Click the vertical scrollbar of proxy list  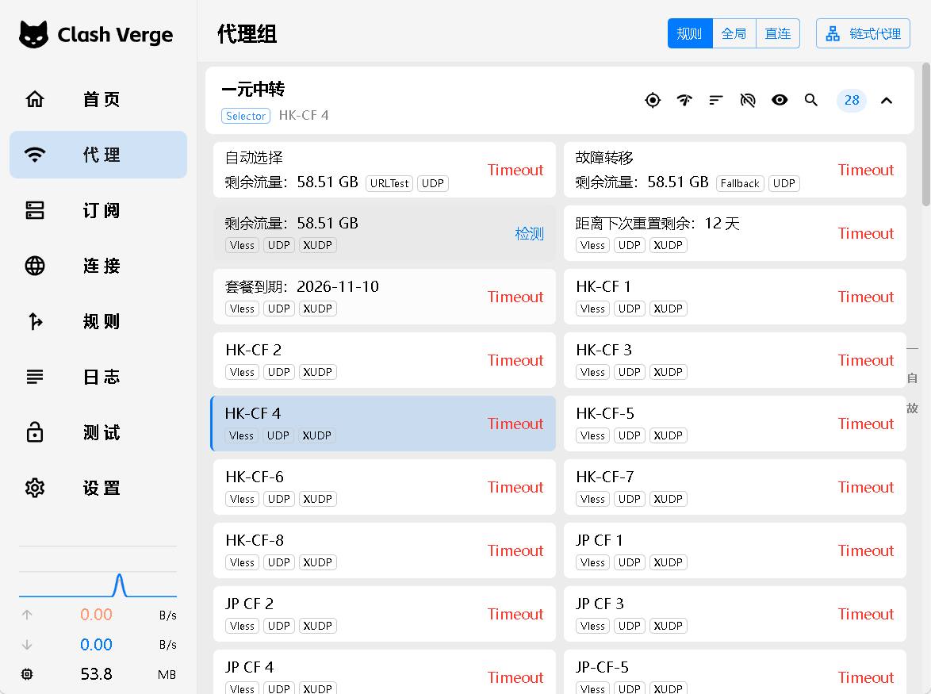pos(925,135)
